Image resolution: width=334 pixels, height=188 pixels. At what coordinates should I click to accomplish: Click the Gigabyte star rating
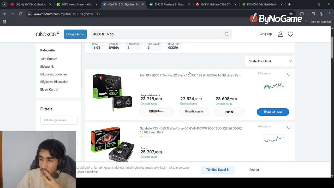[x=146, y=137]
